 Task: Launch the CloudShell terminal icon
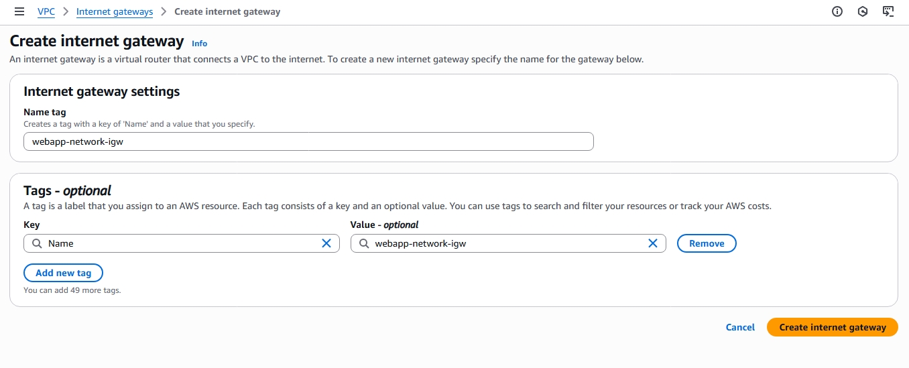pyautogui.click(x=888, y=11)
